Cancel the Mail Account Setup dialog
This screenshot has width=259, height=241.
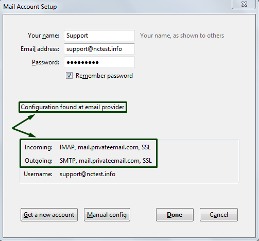219,215
